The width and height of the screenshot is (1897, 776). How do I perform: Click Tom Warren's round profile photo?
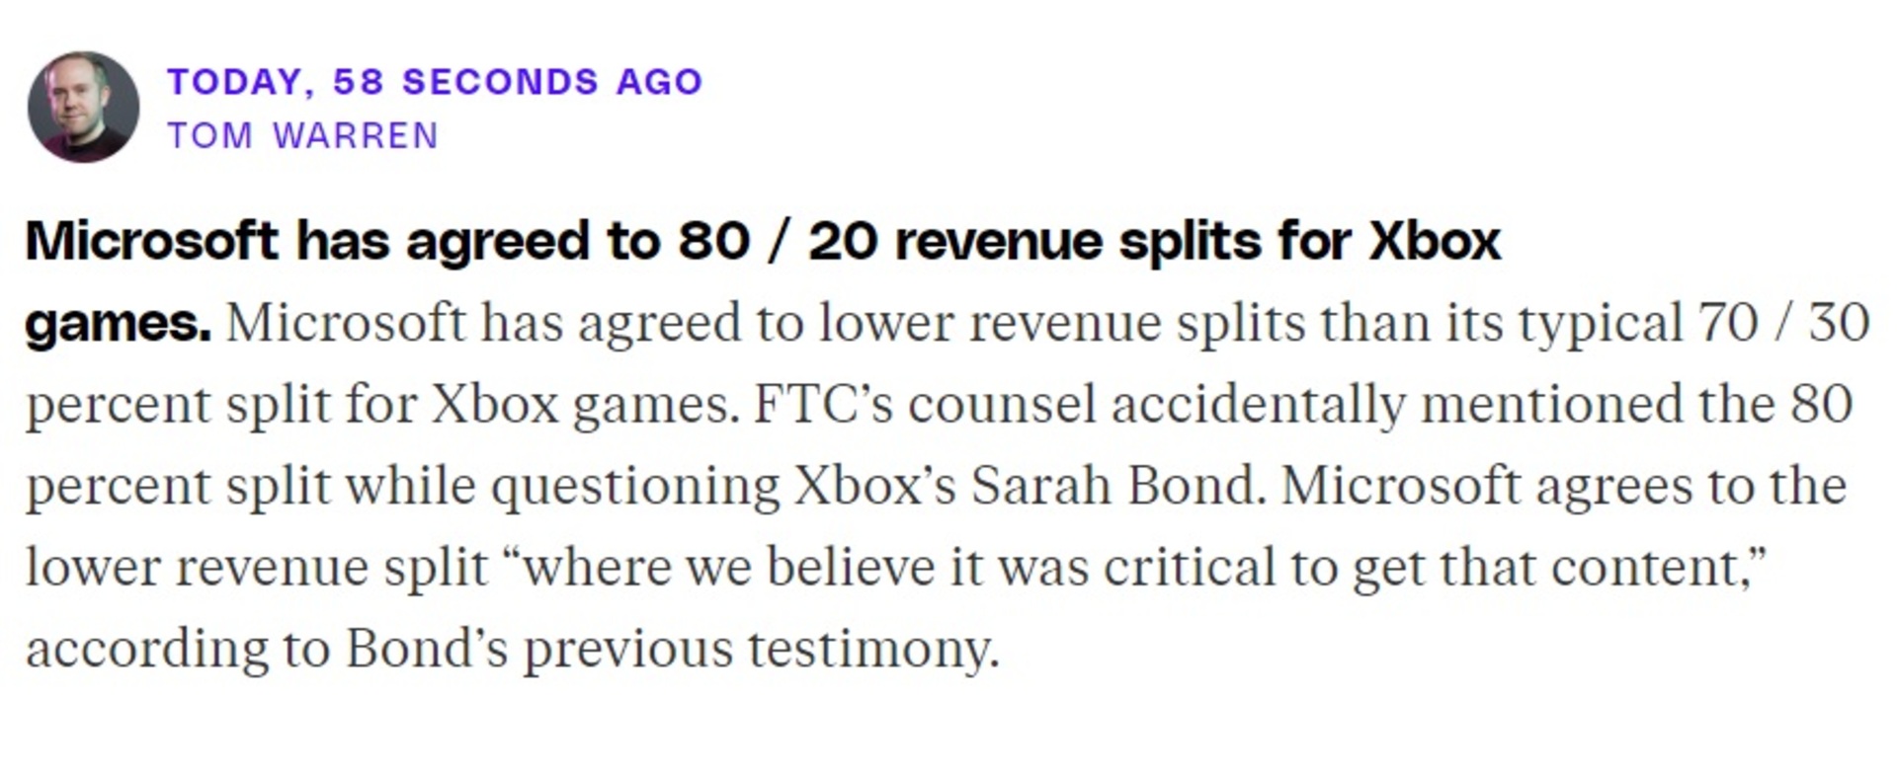pos(83,107)
